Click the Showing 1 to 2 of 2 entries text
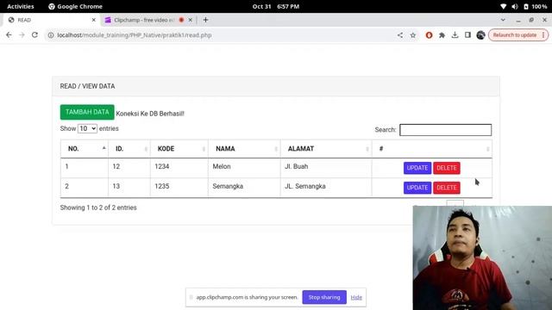The width and height of the screenshot is (552, 310). coord(98,208)
